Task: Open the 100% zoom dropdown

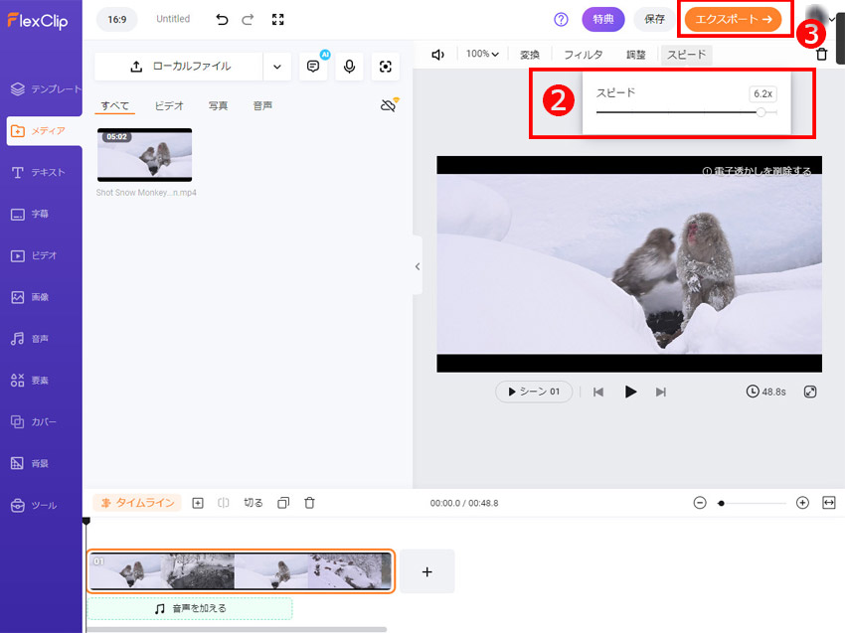Action: coord(482,55)
